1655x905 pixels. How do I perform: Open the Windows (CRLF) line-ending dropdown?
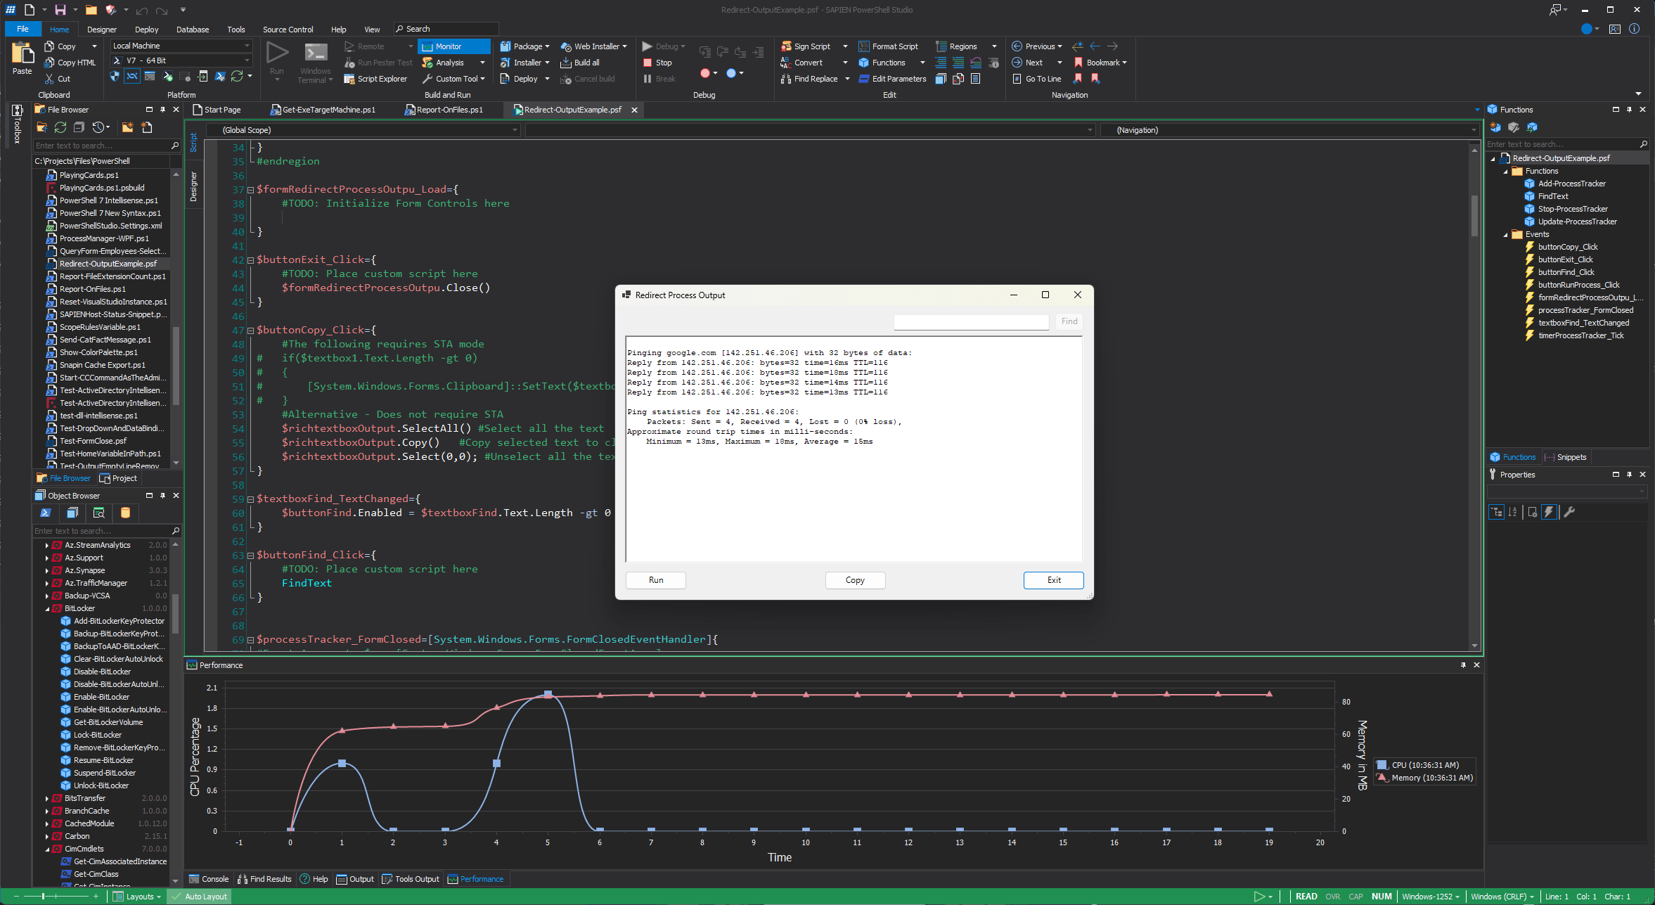1502,897
